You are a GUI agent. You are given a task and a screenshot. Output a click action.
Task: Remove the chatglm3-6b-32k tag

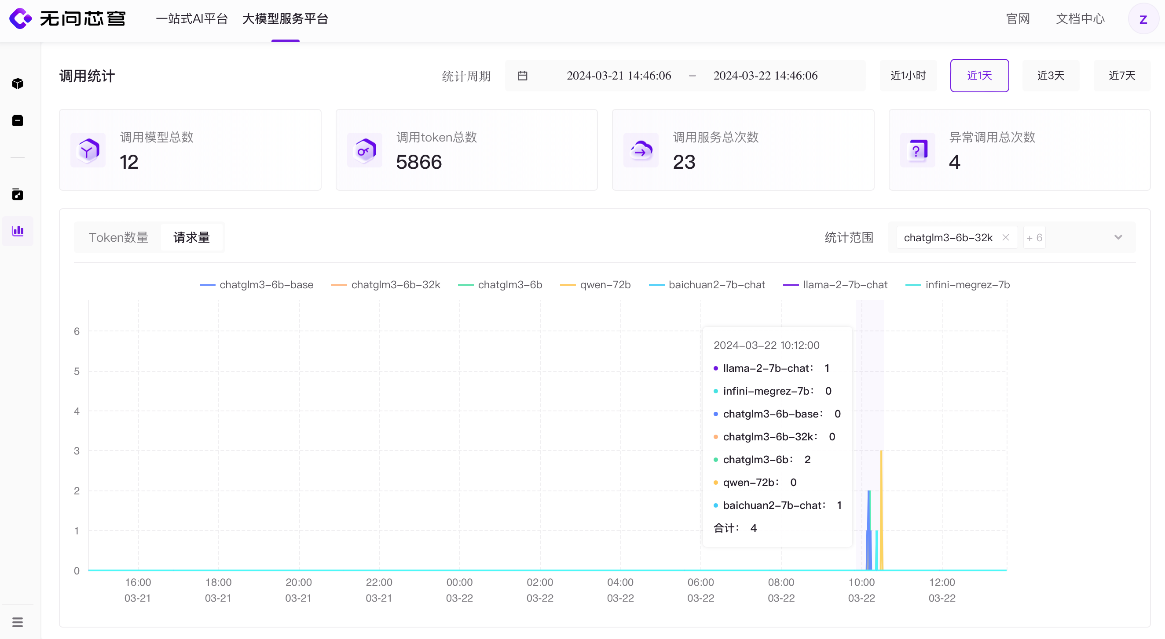pyautogui.click(x=1005, y=238)
